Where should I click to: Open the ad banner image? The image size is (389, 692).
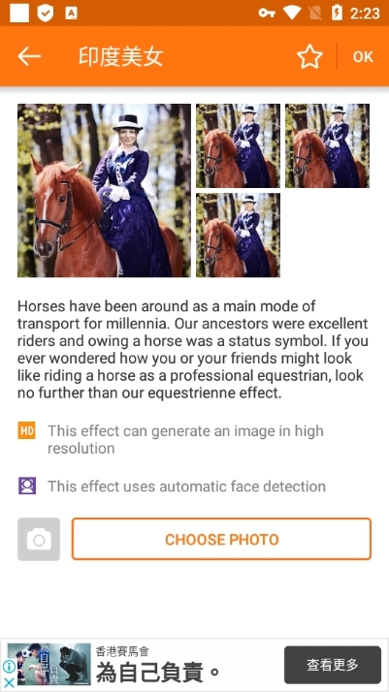point(49,665)
